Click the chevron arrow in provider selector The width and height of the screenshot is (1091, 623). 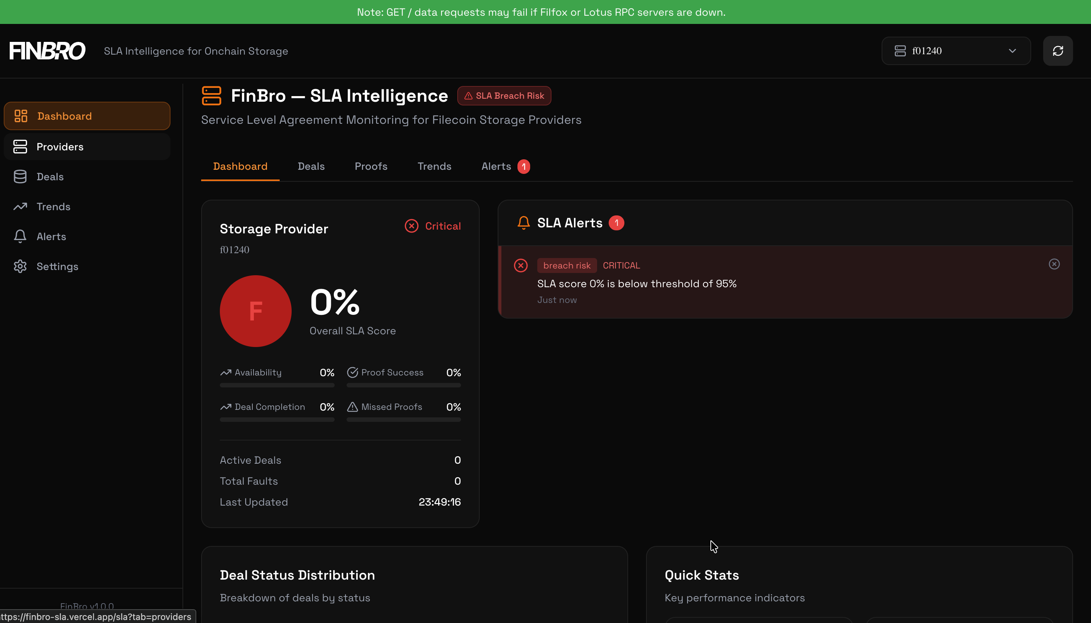pos(1012,51)
